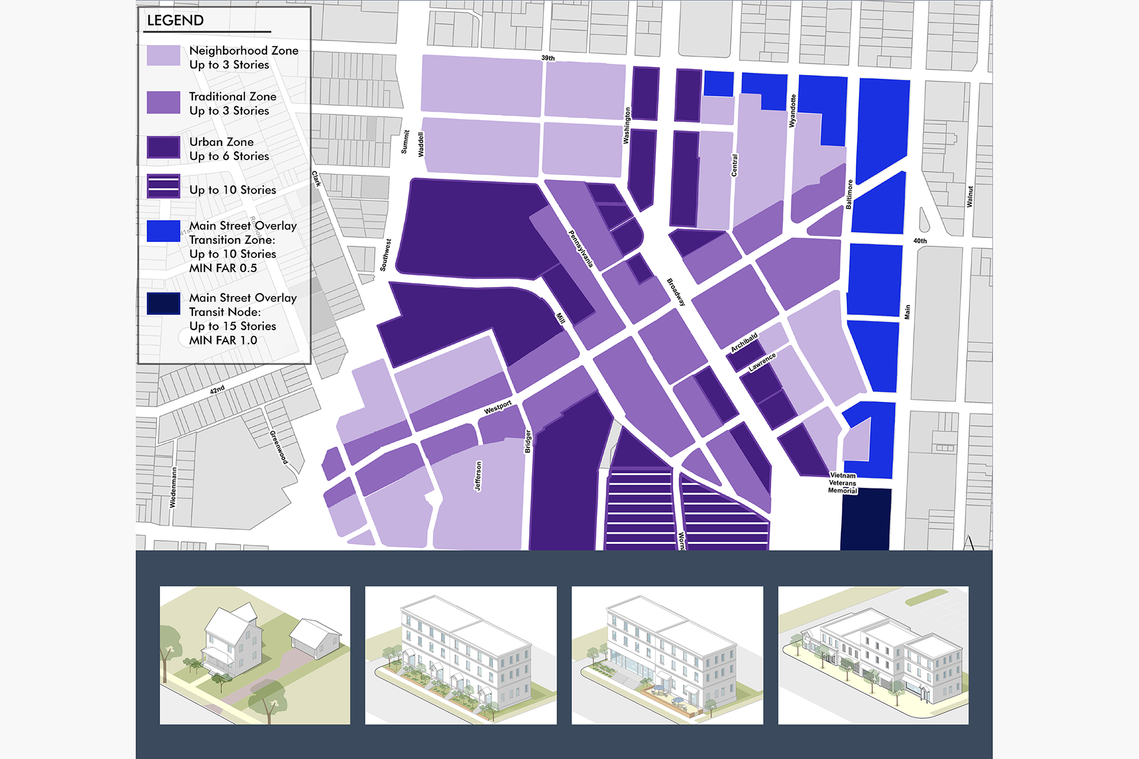Click the 39th street label
The width and height of the screenshot is (1139, 759).
[x=548, y=58]
